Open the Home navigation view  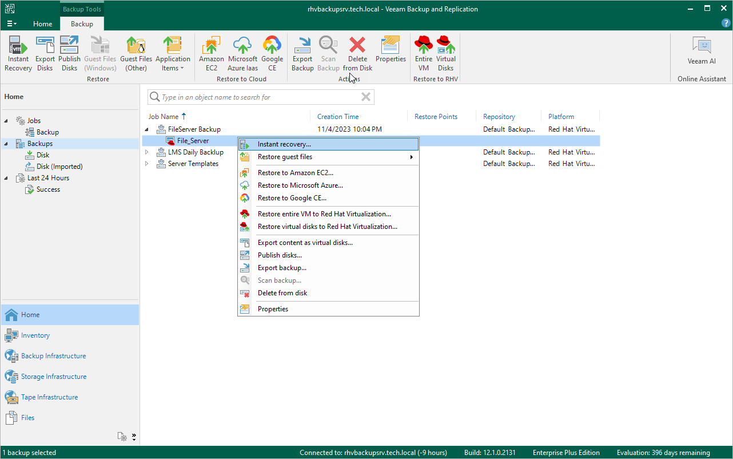pos(70,315)
